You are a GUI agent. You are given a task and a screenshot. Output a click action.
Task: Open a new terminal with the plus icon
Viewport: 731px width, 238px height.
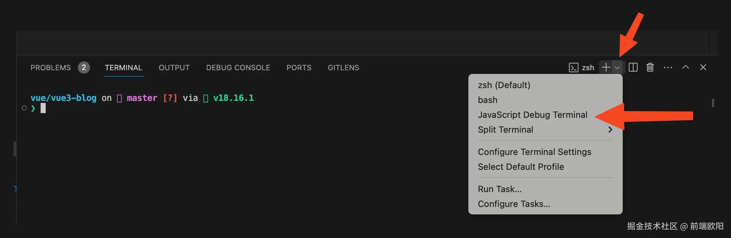click(x=605, y=67)
